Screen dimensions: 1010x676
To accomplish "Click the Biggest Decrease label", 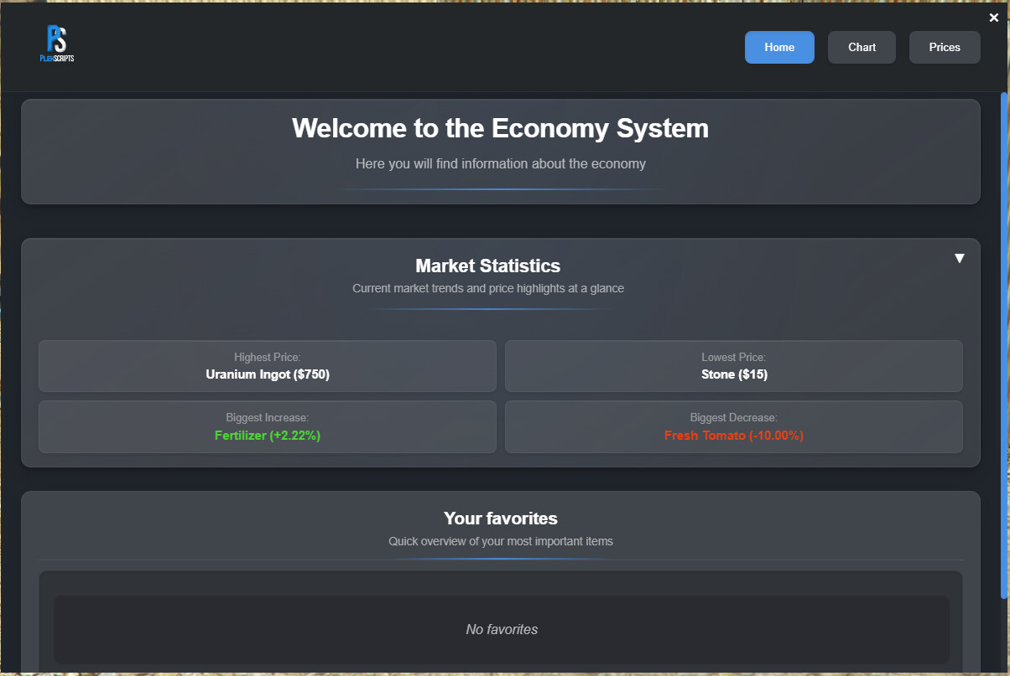I will tap(733, 417).
